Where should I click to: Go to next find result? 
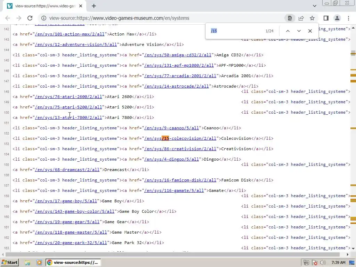point(299,31)
